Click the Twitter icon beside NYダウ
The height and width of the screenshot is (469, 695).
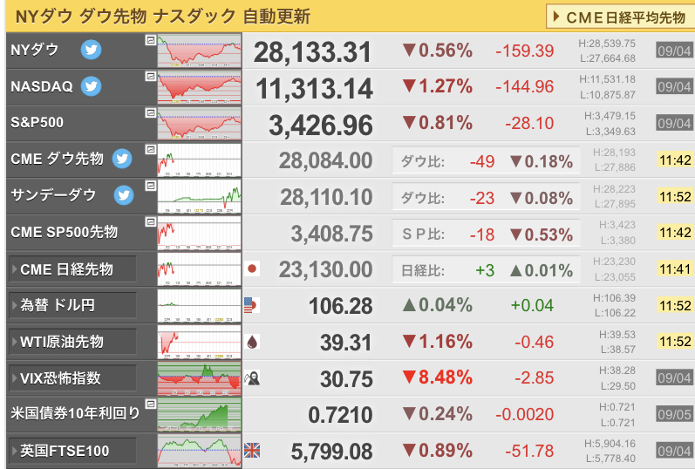tap(91, 50)
